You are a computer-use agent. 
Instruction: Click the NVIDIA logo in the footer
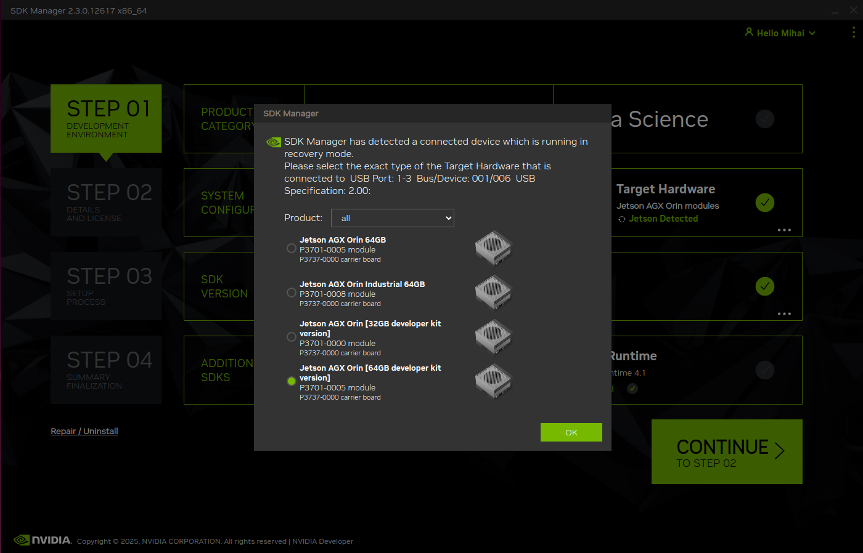click(x=42, y=540)
